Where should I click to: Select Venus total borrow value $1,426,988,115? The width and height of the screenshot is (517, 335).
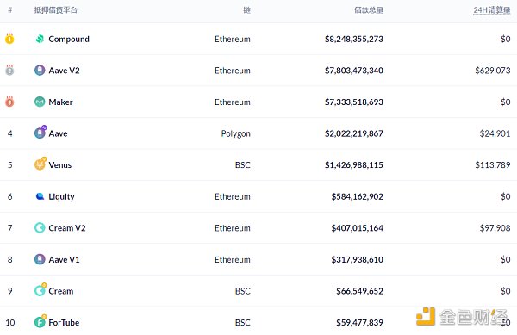pos(354,164)
